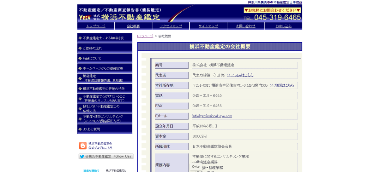Viewport: 379px width, 172px height.
Task: Click the Twitter Follow Us button
Action: 106,156
